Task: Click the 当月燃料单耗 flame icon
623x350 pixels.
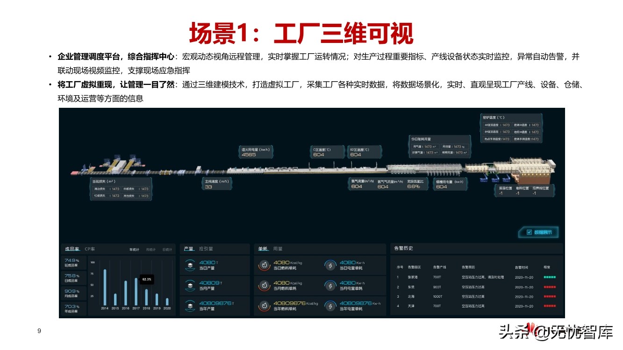Action: click(x=264, y=285)
